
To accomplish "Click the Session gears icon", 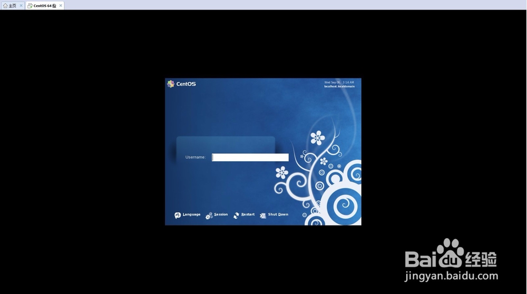I will coord(209,215).
